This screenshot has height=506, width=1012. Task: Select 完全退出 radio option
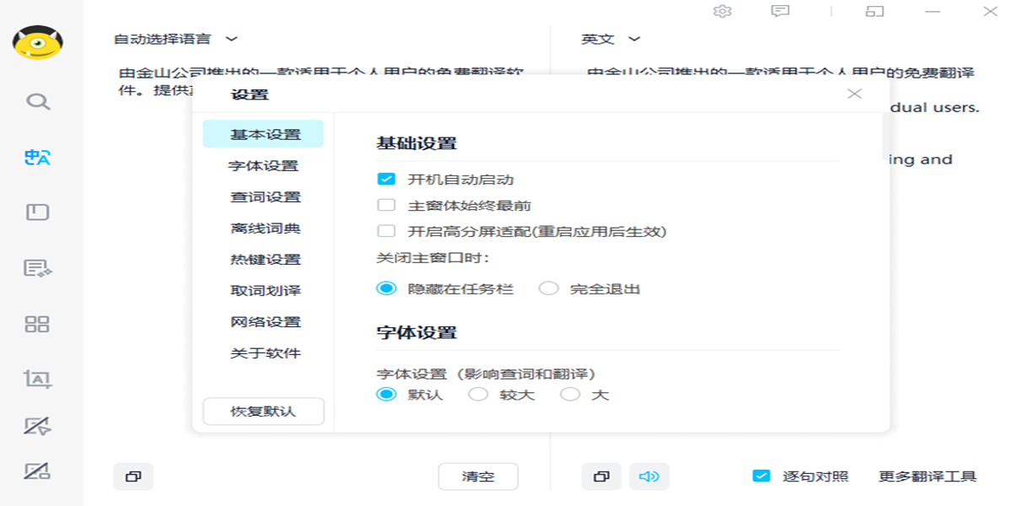coord(549,288)
